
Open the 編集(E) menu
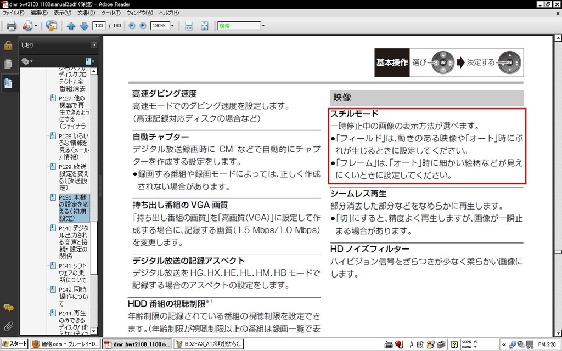click(x=39, y=13)
